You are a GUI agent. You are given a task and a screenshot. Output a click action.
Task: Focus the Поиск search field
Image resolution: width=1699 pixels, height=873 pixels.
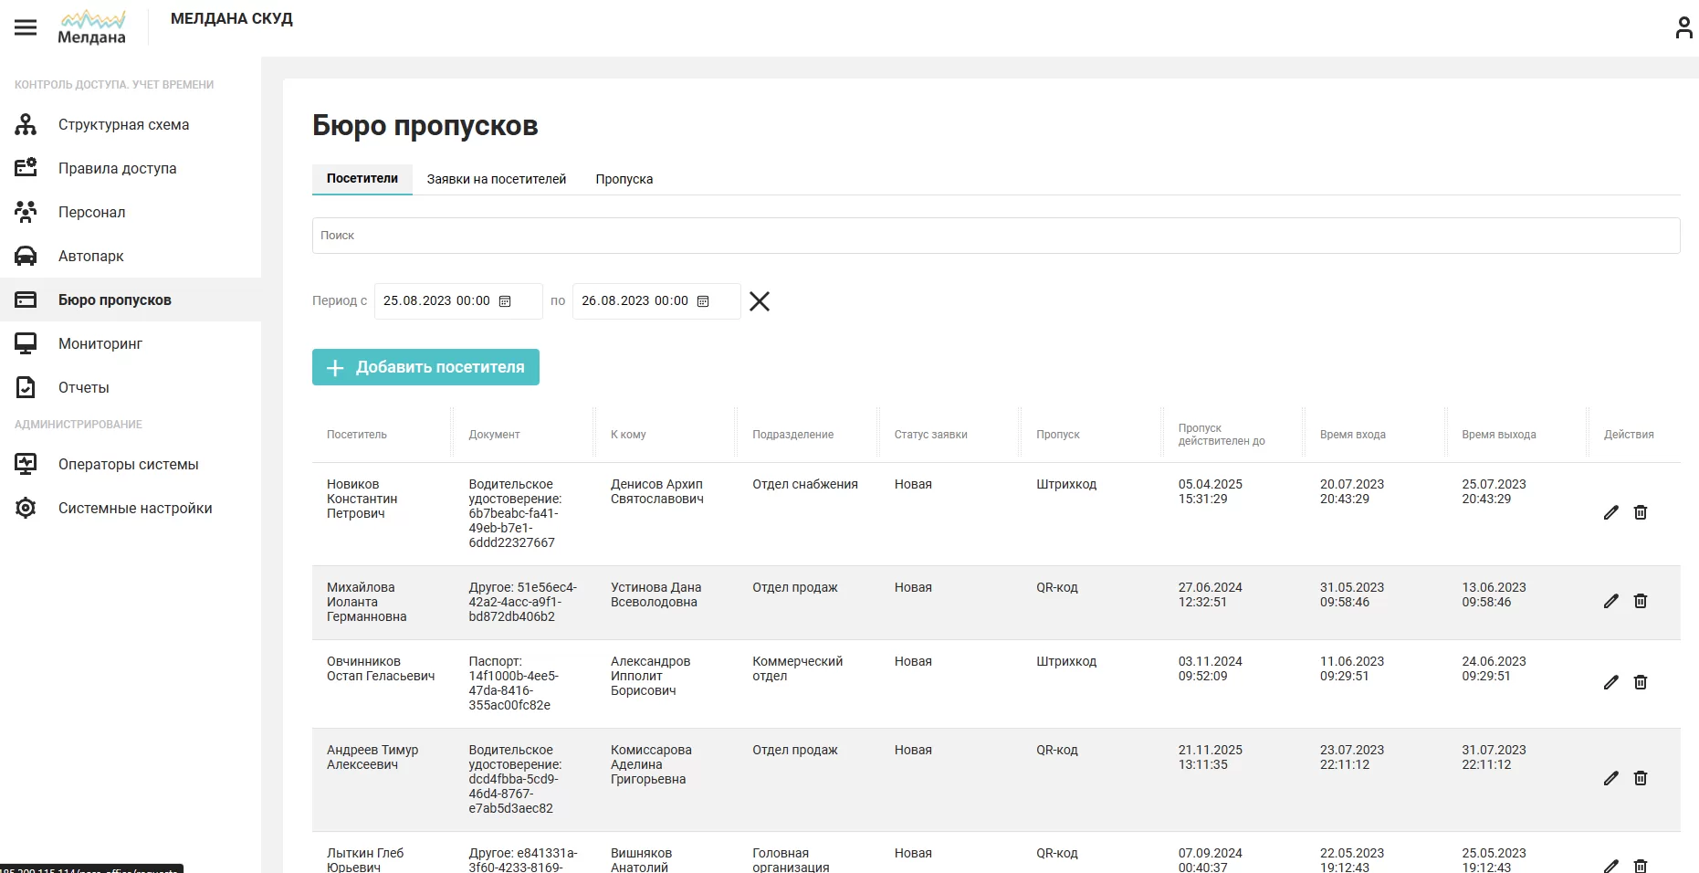[x=996, y=236]
